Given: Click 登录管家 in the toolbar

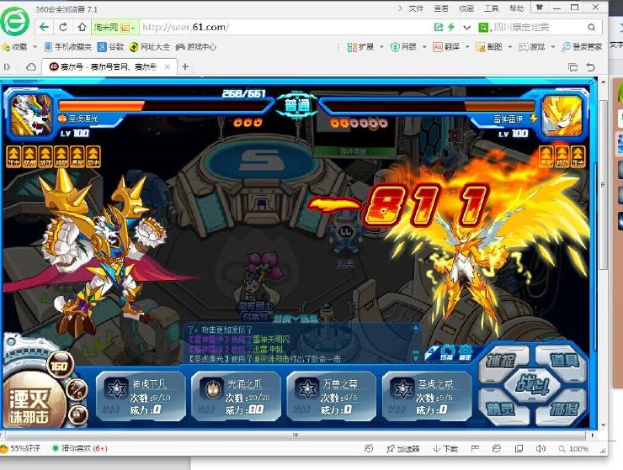Looking at the screenshot, I should click(582, 47).
